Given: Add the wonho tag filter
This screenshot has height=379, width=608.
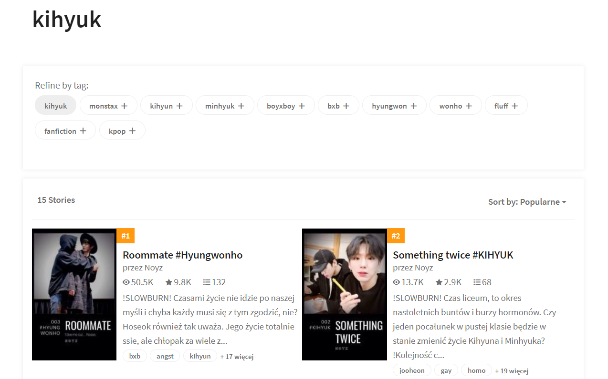Looking at the screenshot, I should 456,105.
